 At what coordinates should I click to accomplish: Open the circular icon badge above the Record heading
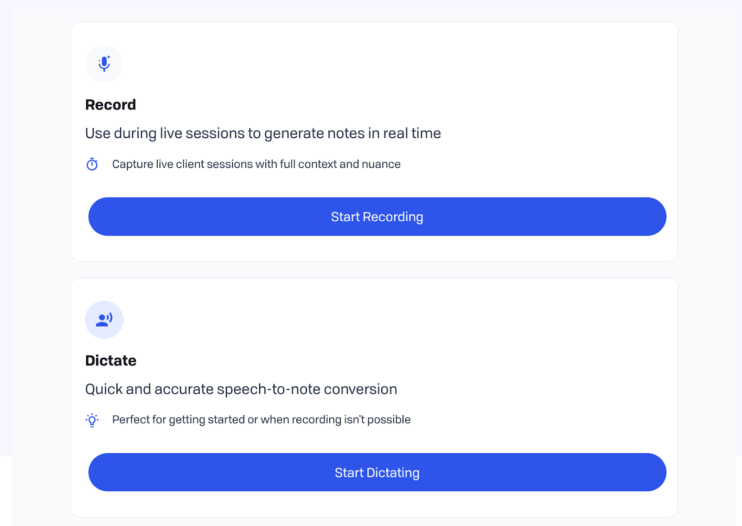click(104, 64)
